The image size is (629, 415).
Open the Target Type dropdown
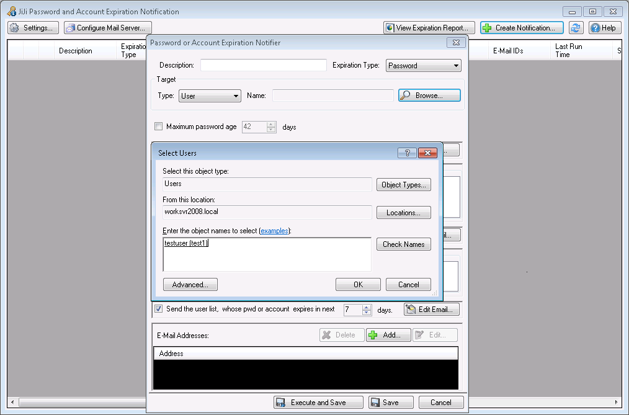click(210, 96)
